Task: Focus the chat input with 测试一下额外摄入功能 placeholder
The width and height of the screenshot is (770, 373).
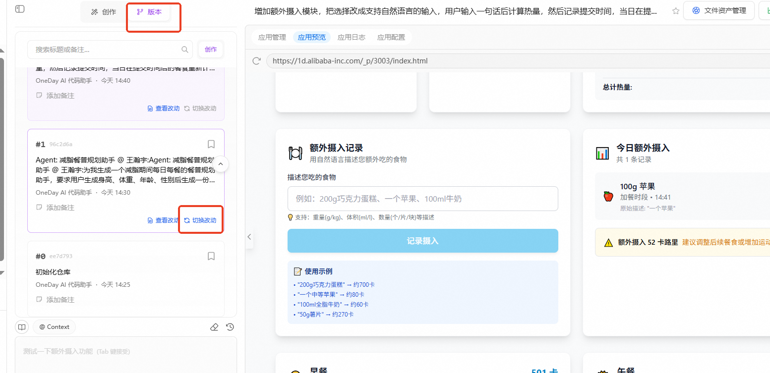Action: tap(126, 355)
